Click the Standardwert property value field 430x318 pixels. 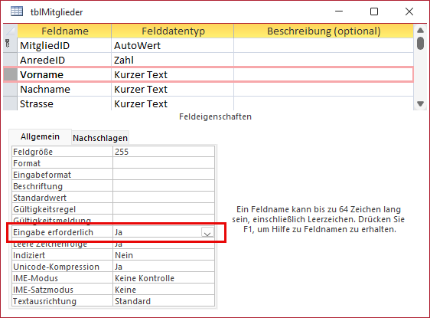click(x=164, y=198)
